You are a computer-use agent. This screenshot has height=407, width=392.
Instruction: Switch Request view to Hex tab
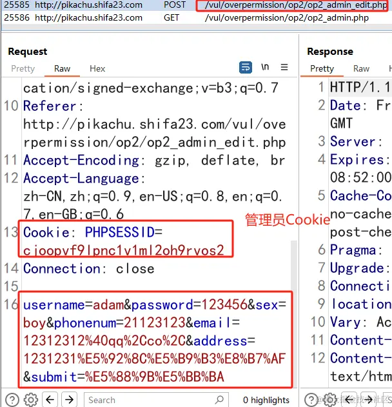click(x=97, y=68)
